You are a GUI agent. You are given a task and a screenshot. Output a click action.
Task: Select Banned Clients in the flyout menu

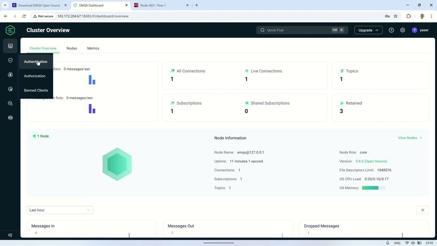pyautogui.click(x=36, y=90)
